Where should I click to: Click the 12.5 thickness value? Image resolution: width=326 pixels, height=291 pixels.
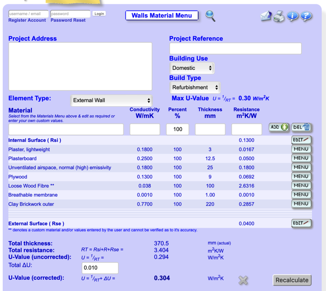pyautogui.click(x=210, y=159)
